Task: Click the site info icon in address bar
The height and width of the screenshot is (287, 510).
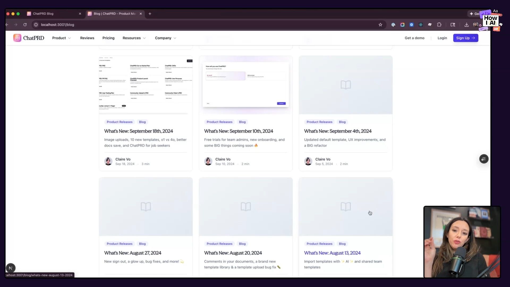Action: 36,25
